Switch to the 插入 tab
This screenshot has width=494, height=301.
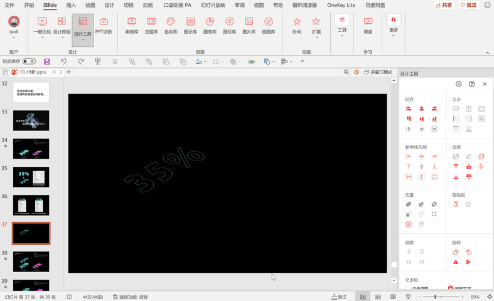(71, 5)
